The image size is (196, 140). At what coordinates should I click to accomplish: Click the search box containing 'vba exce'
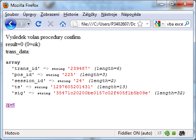(175, 24)
